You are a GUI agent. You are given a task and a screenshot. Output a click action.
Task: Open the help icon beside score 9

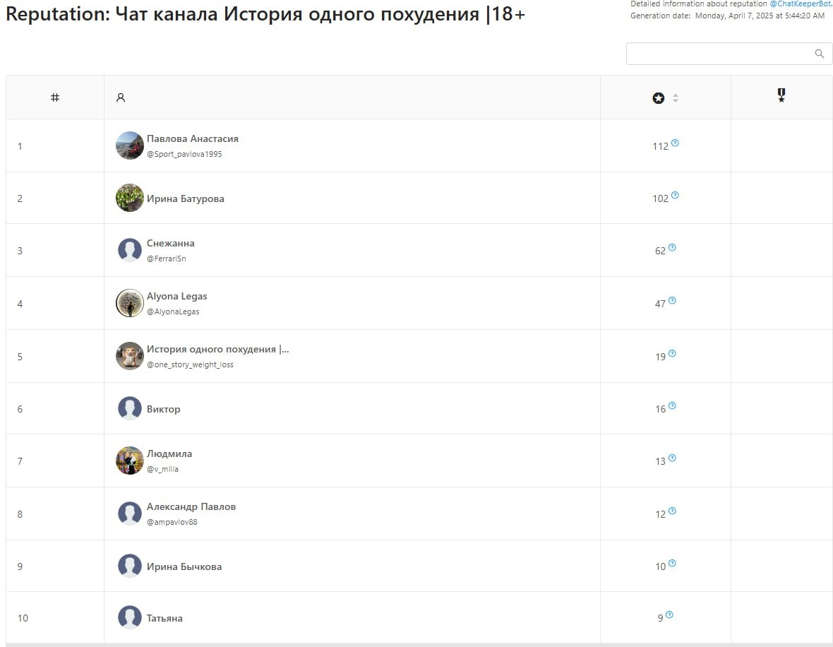coord(669,615)
